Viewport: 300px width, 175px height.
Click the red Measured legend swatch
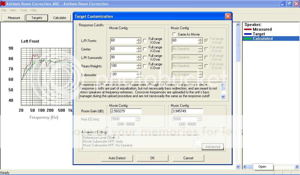point(248,29)
